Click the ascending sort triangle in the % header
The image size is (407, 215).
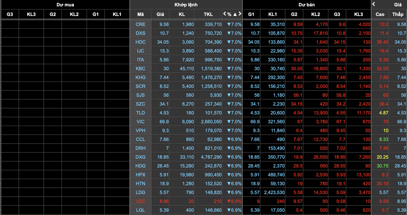[235, 14]
